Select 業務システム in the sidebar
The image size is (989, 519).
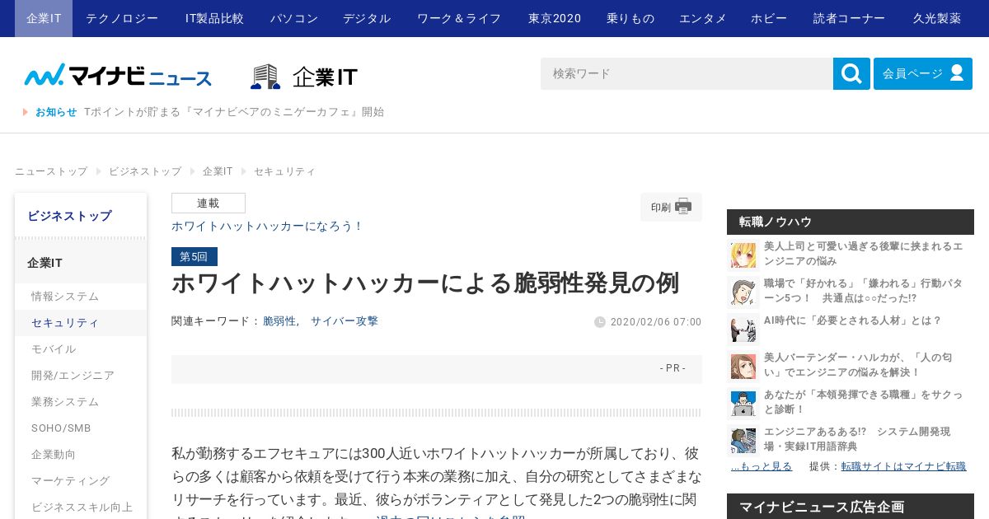[x=81, y=402]
